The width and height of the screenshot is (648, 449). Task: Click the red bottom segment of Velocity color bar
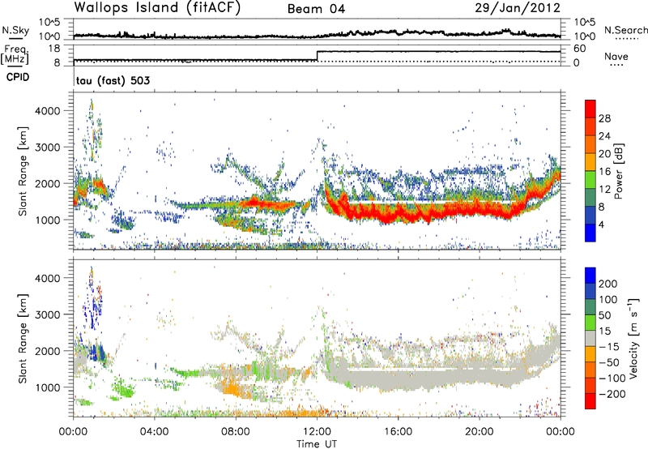coord(590,401)
